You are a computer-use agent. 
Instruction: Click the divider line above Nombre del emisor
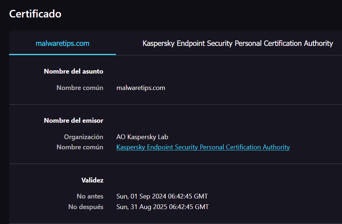pos(175,105)
